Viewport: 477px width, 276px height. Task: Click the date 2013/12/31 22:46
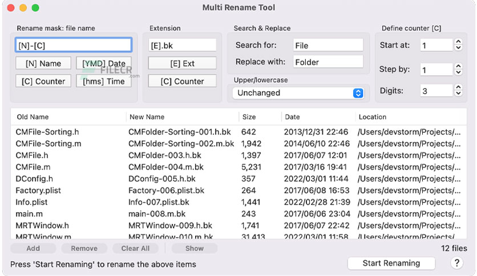pyautogui.click(x=316, y=132)
